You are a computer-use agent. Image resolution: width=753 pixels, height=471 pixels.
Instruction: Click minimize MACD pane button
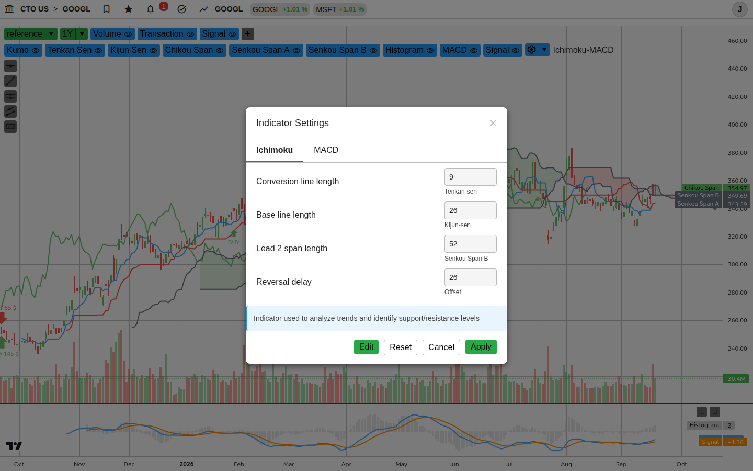[x=702, y=412]
